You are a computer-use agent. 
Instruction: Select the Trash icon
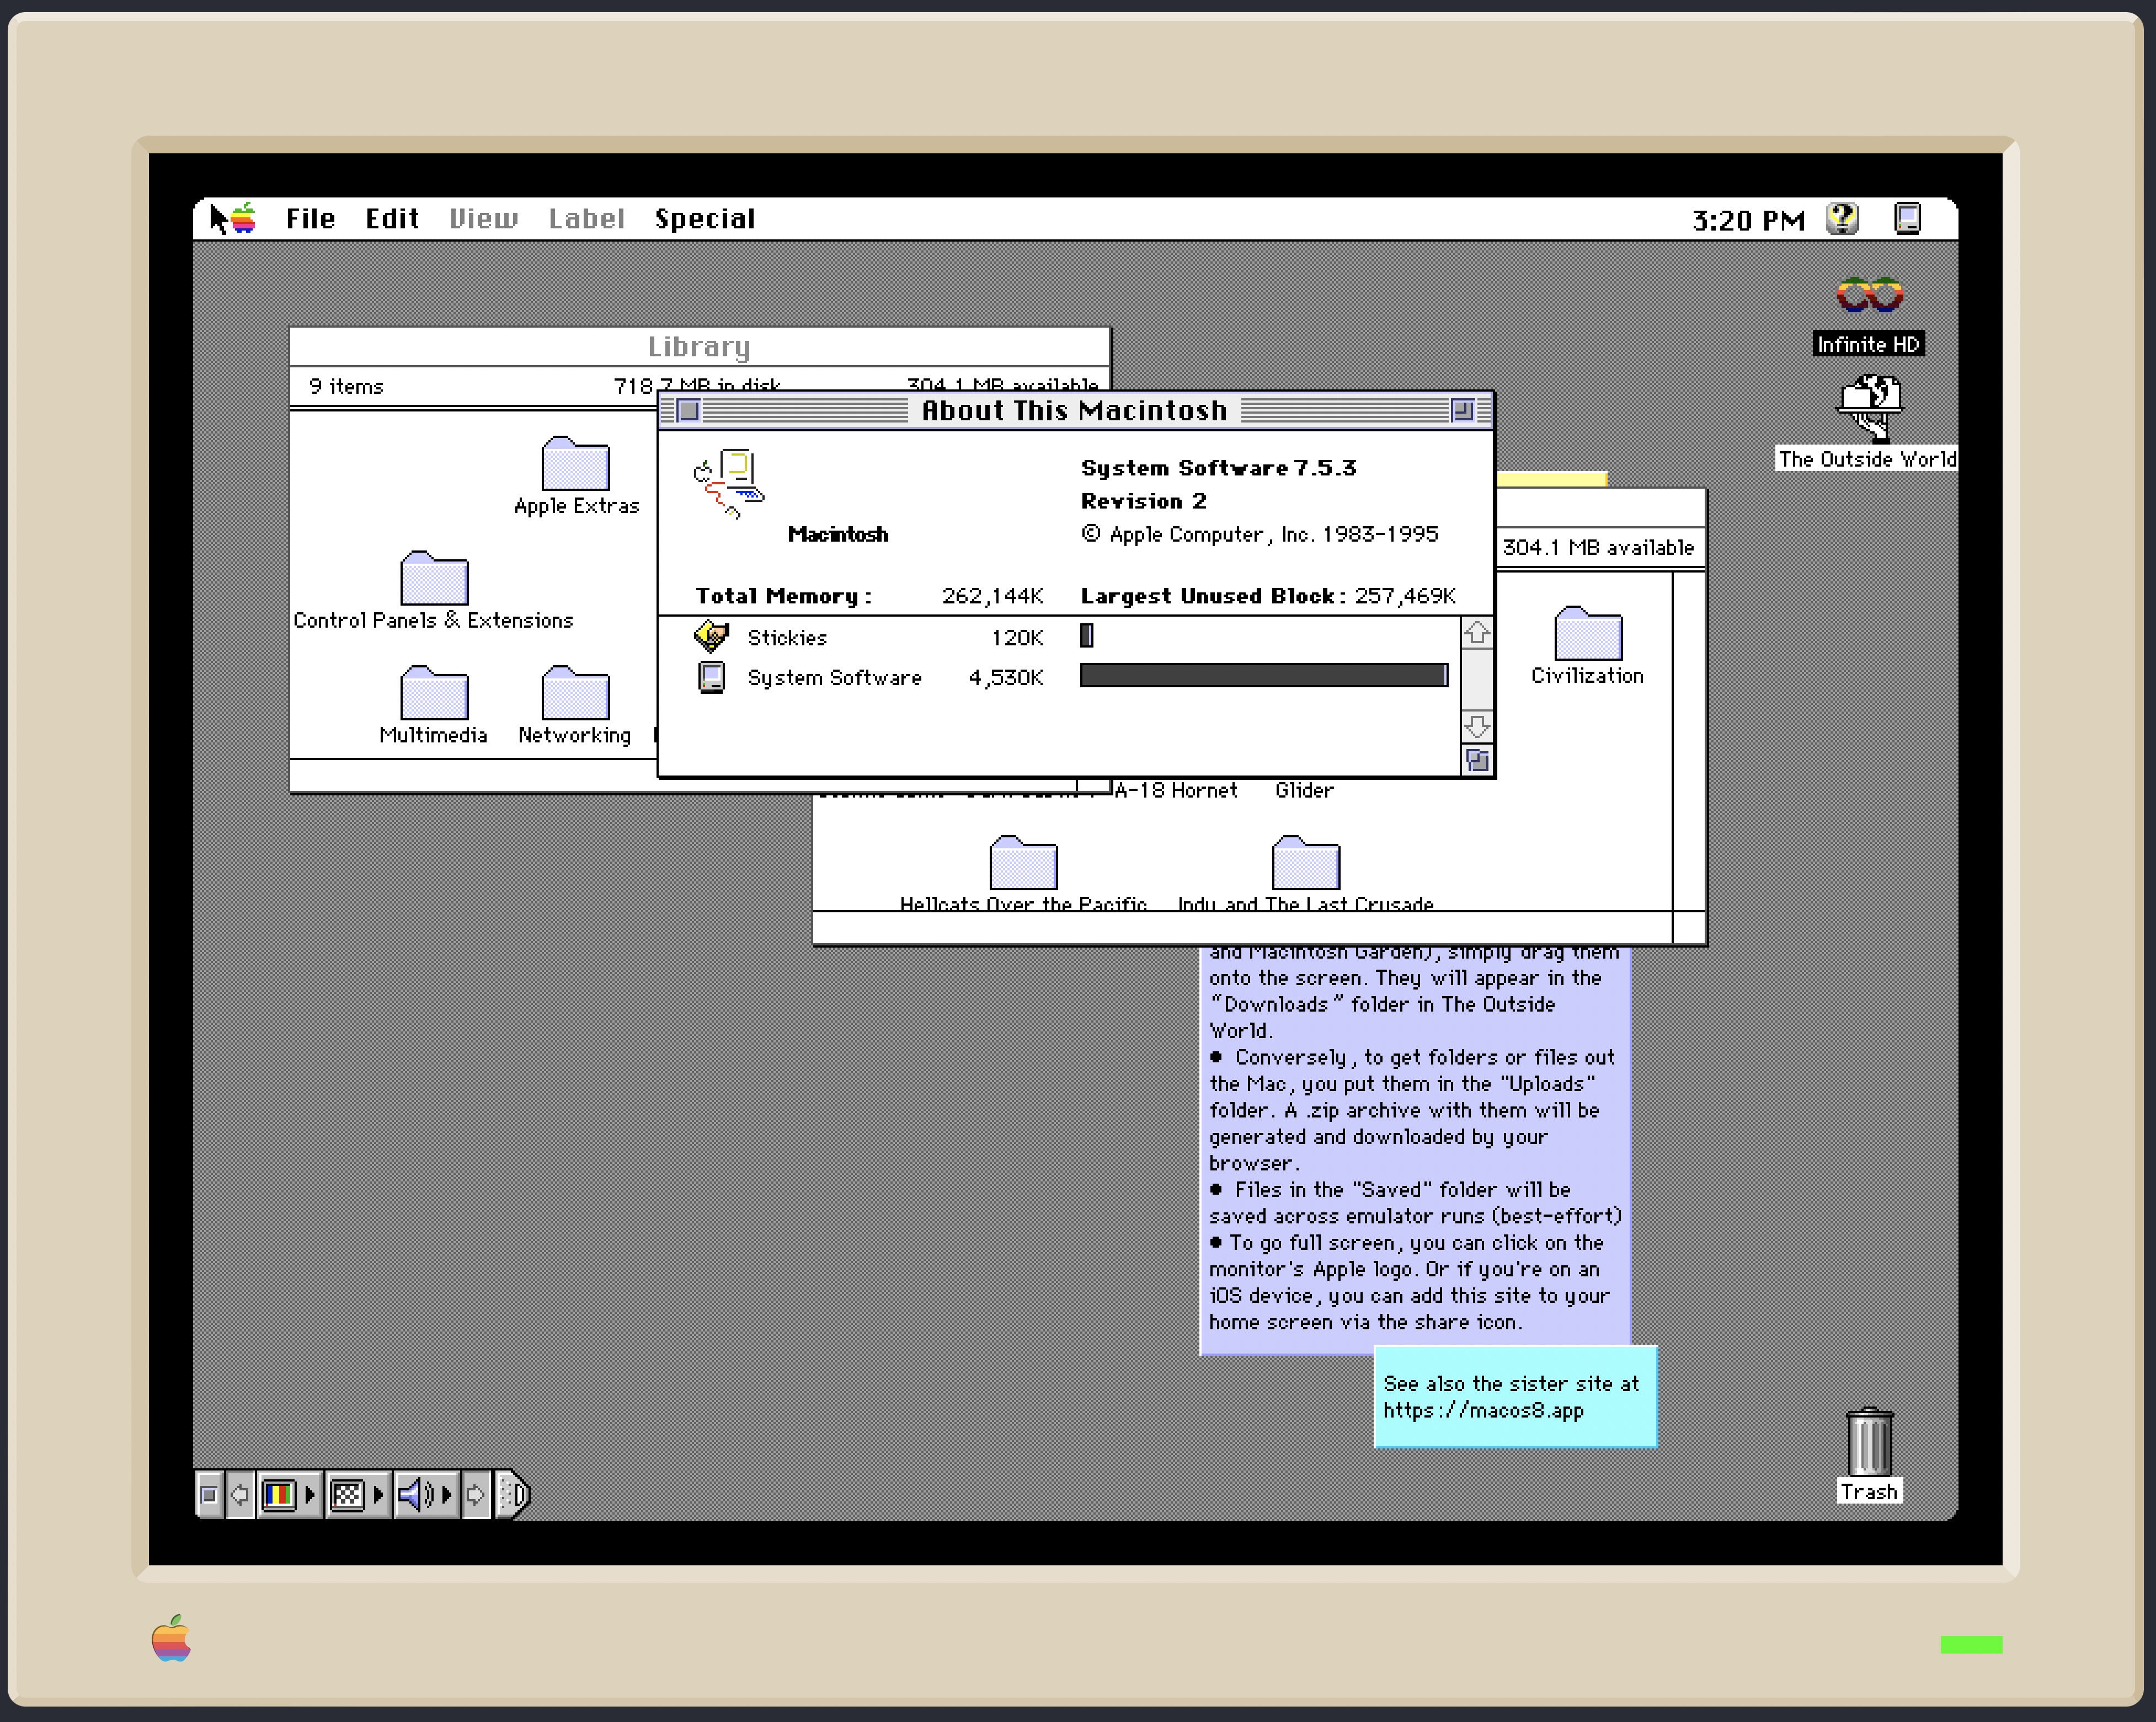(1868, 1442)
